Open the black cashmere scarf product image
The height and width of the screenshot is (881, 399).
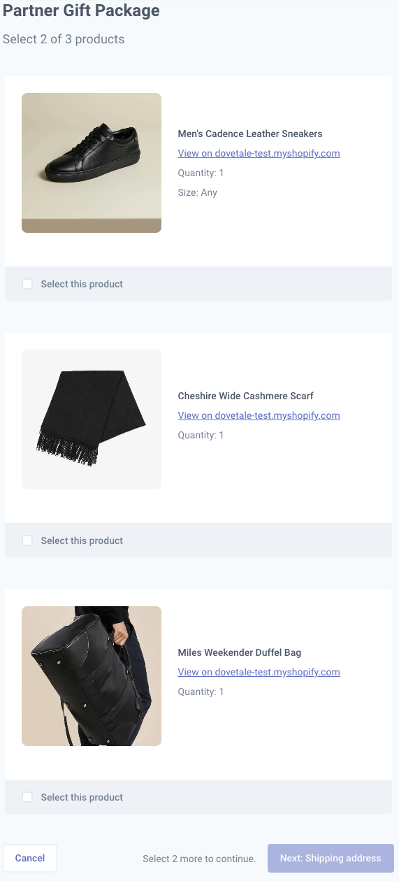[92, 420]
